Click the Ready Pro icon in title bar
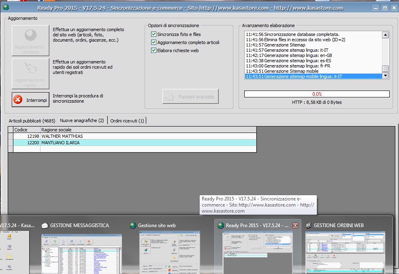This screenshot has width=399, height=274. point(6,7)
